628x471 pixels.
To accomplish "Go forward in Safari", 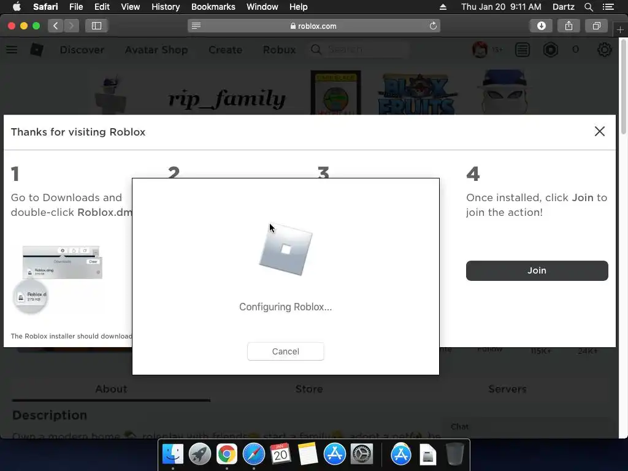I will click(71, 26).
